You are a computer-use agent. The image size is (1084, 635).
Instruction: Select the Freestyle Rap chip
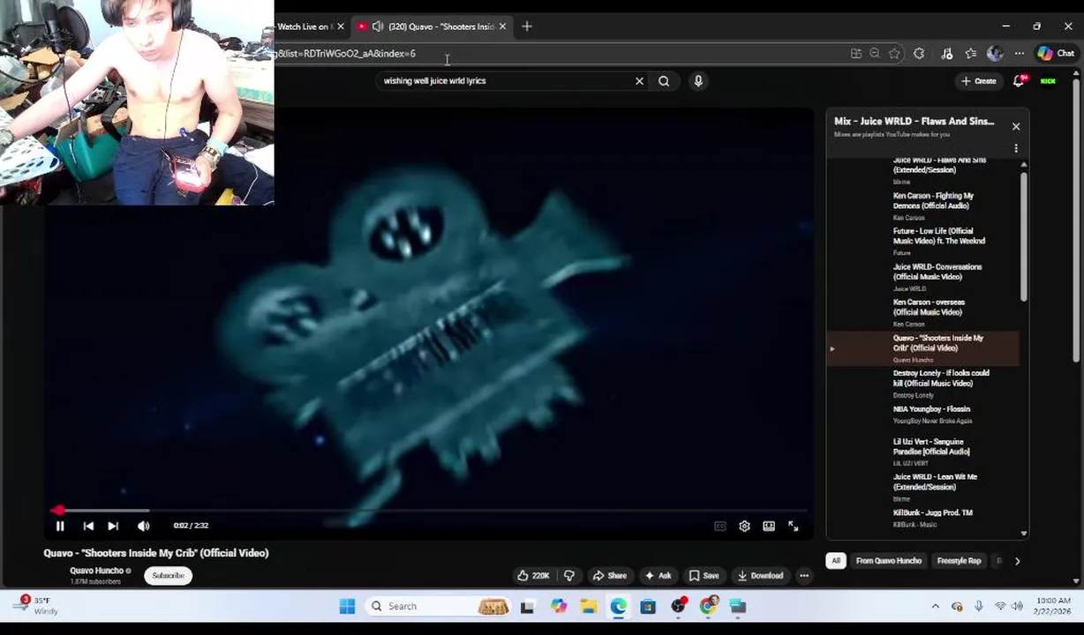(959, 561)
